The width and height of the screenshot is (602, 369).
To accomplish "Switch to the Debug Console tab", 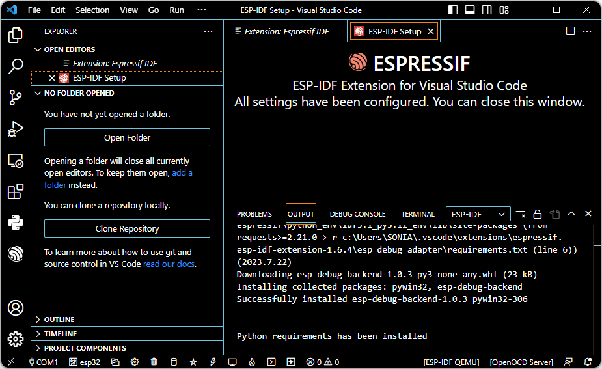I will [357, 214].
